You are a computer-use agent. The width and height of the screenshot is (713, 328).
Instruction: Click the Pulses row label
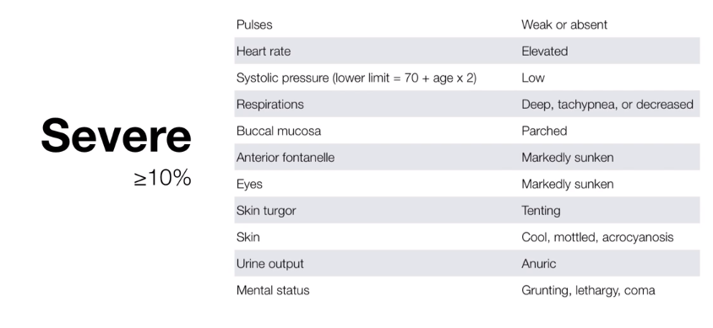(x=254, y=24)
